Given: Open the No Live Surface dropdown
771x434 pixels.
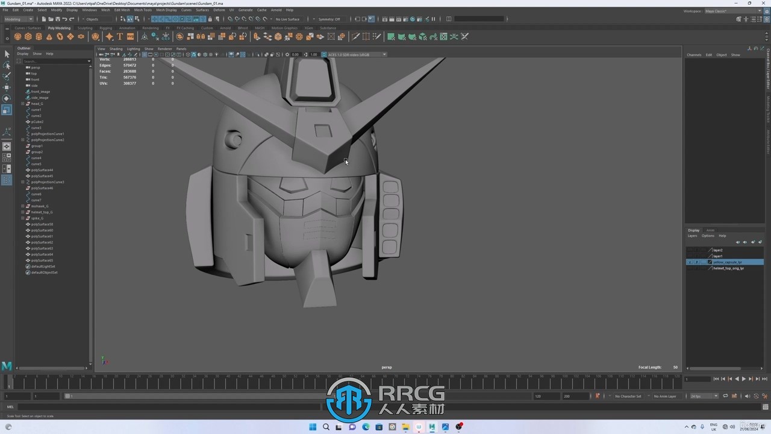Looking at the screenshot, I should click(289, 19).
